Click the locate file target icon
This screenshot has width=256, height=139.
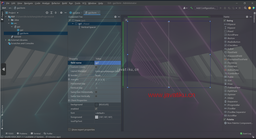click(47, 13)
